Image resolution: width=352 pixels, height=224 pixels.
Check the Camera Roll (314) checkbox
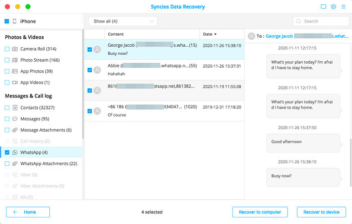(7, 49)
